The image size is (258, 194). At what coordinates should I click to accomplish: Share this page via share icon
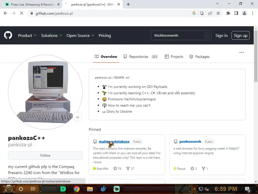click(x=210, y=13)
